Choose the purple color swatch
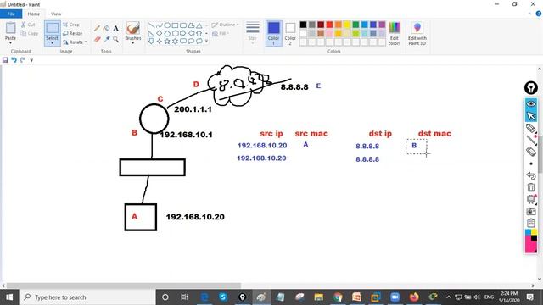This screenshot has height=305, width=543. coord(382,25)
